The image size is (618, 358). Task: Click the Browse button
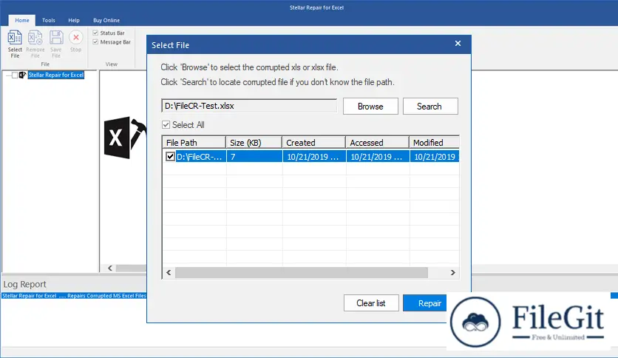[370, 107]
